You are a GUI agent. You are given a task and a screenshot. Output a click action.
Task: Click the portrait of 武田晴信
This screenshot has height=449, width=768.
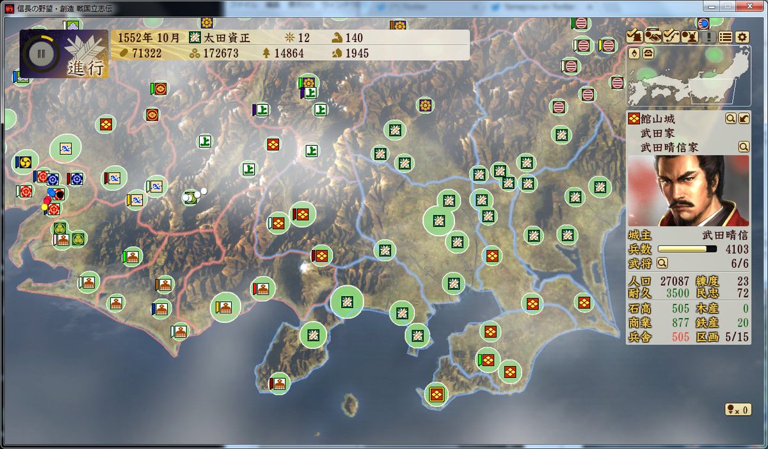pos(688,191)
